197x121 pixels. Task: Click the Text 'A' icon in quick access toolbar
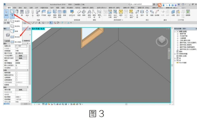pos(39,23)
